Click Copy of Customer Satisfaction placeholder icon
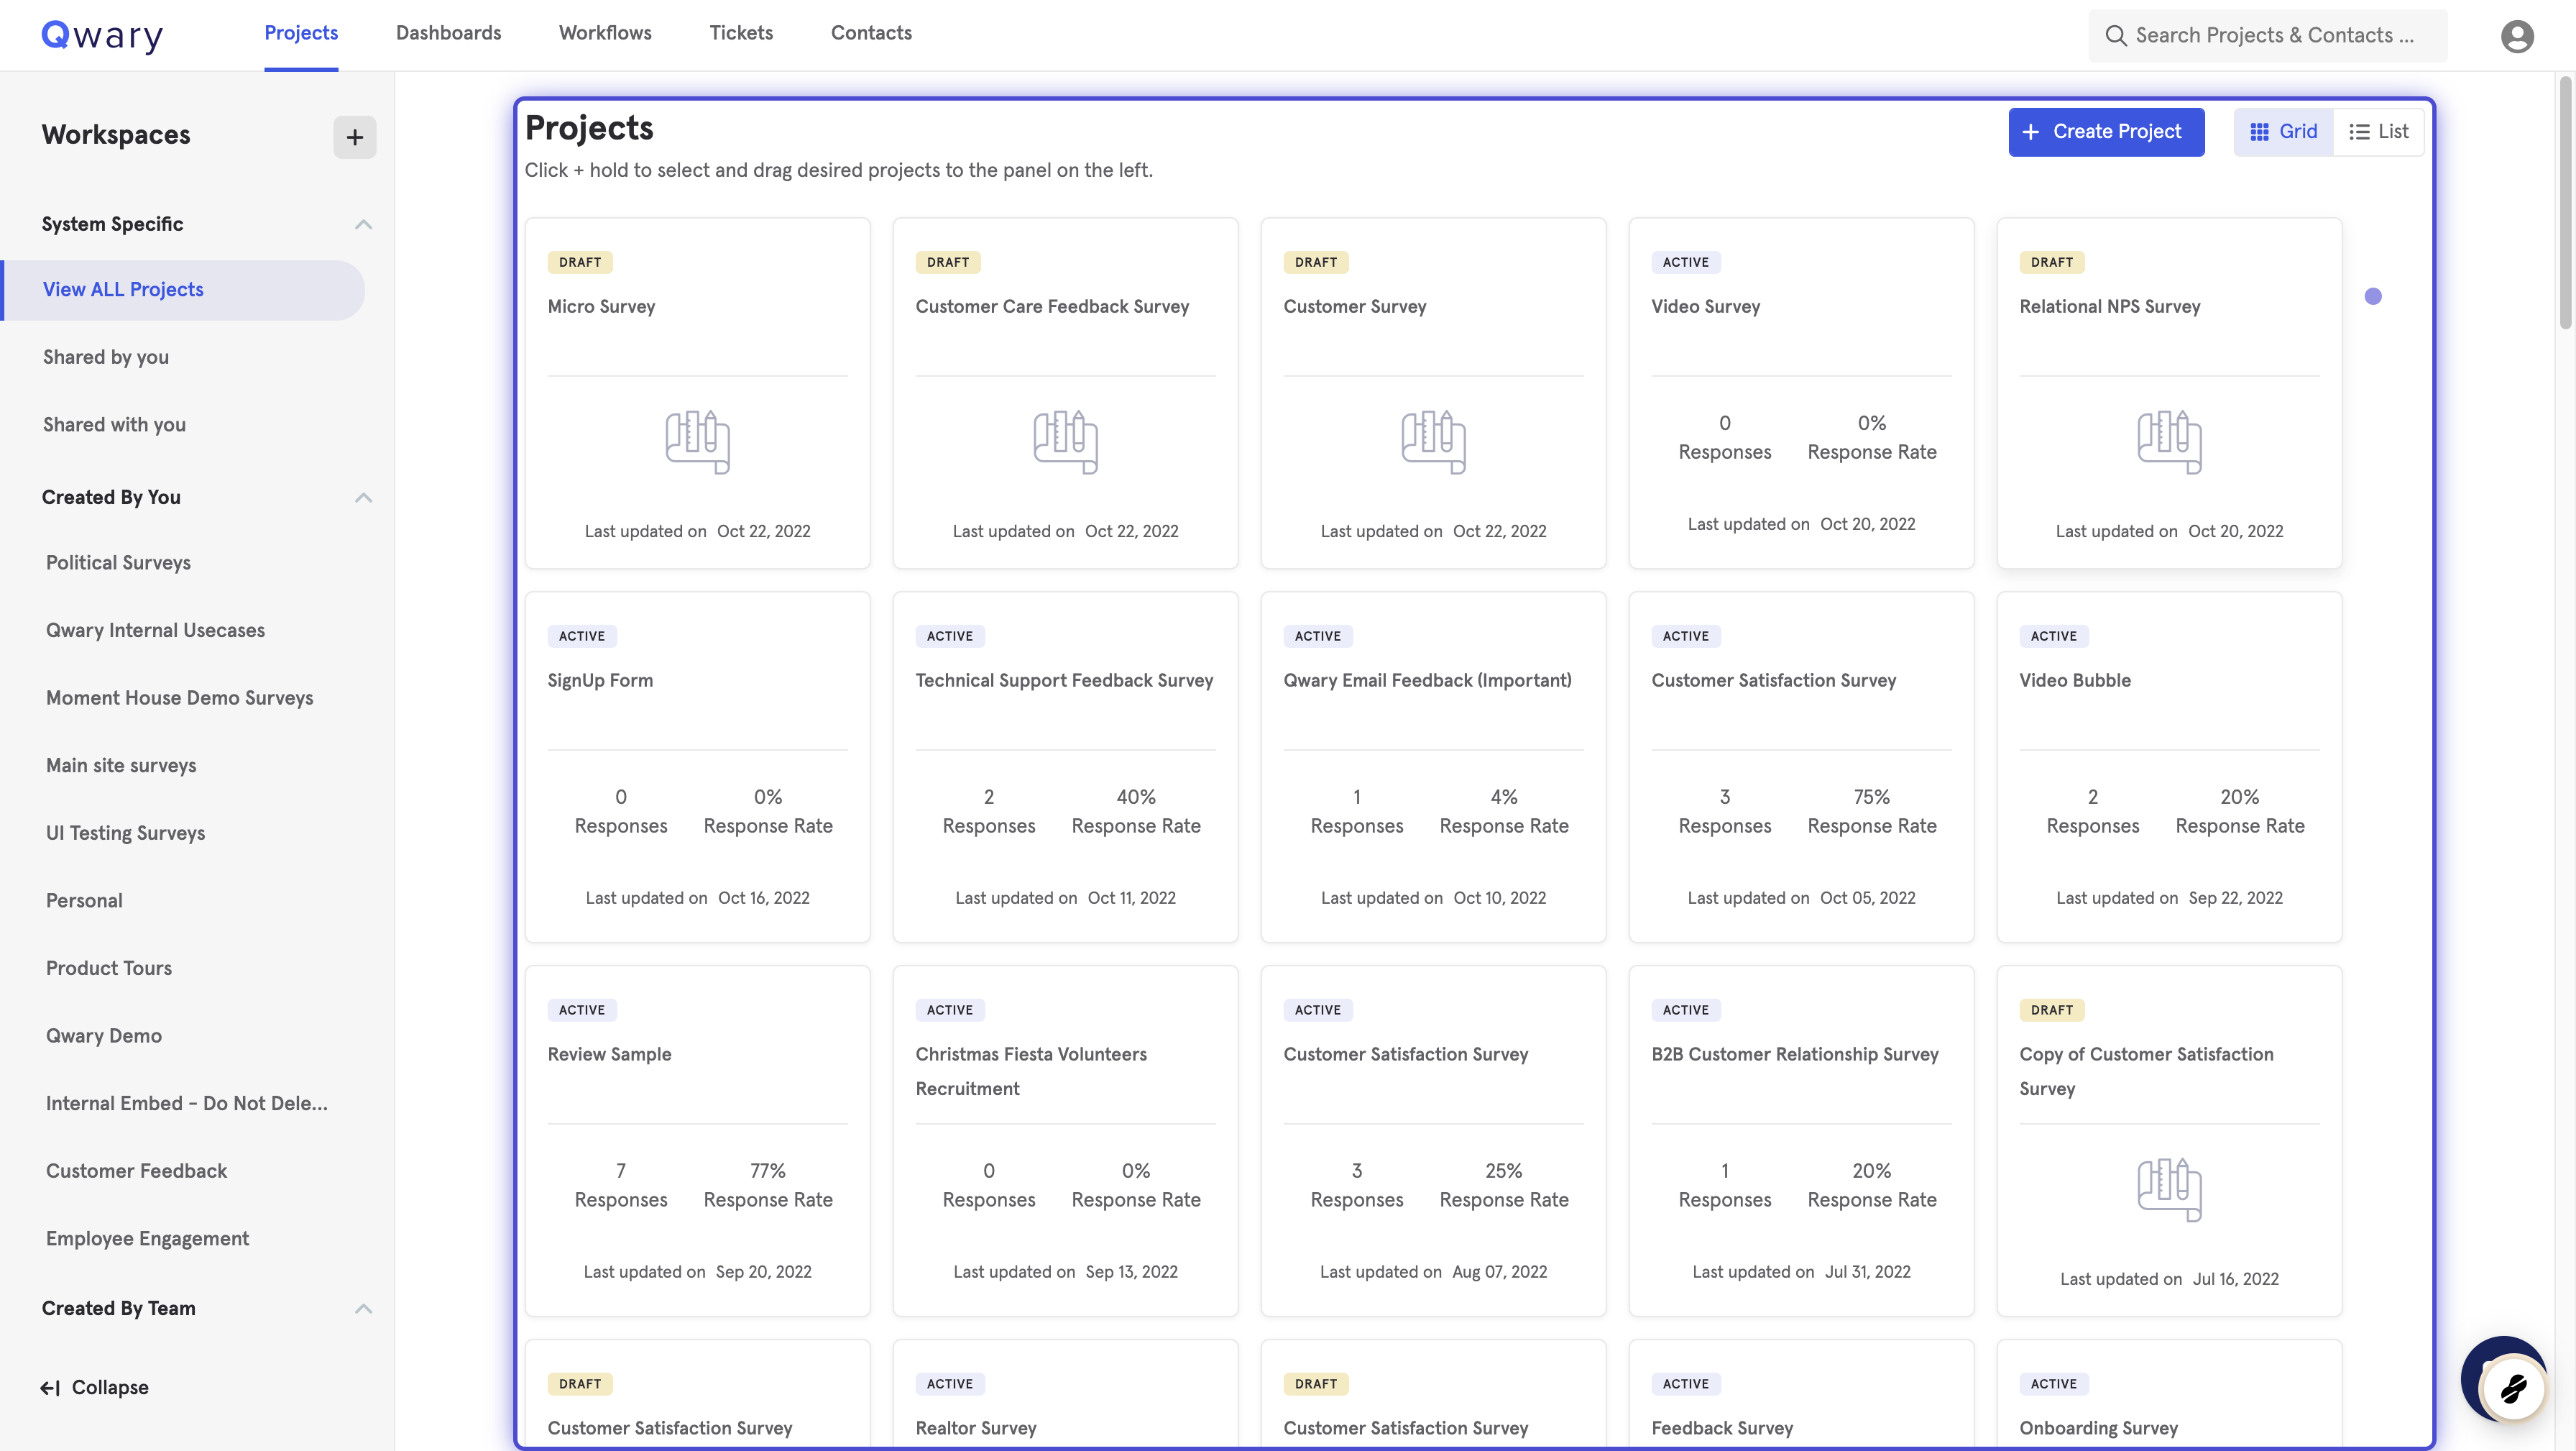Screen dimensions: 2576x1451 [2169, 1189]
